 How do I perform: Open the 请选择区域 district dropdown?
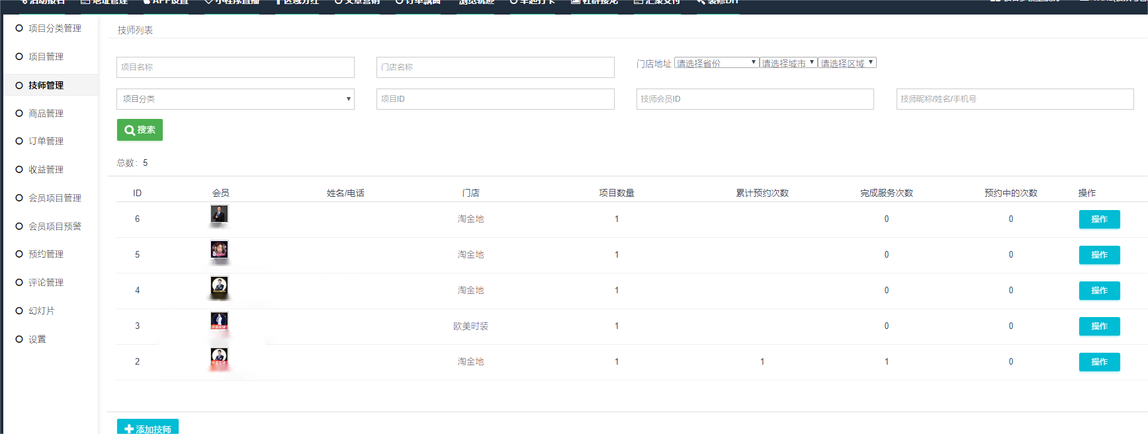pyautogui.click(x=847, y=63)
